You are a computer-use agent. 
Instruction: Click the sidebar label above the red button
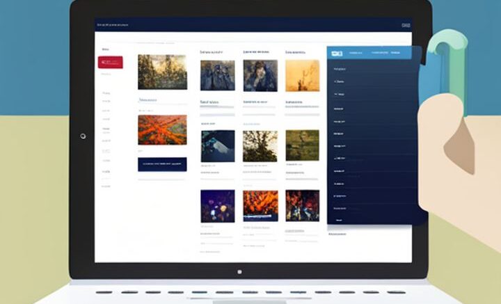(x=106, y=49)
